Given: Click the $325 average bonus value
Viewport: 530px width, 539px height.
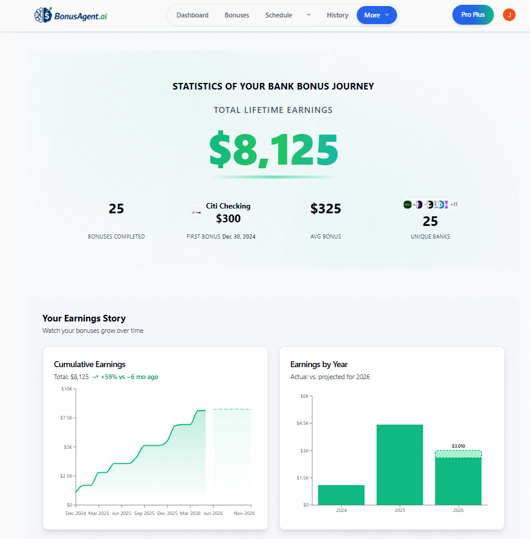Looking at the screenshot, I should coord(325,209).
